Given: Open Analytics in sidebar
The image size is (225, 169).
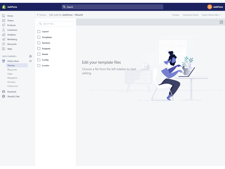Looking at the screenshot, I should coord(12,35).
